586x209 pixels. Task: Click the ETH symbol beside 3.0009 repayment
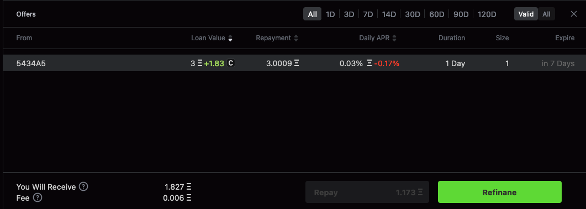[x=297, y=63]
